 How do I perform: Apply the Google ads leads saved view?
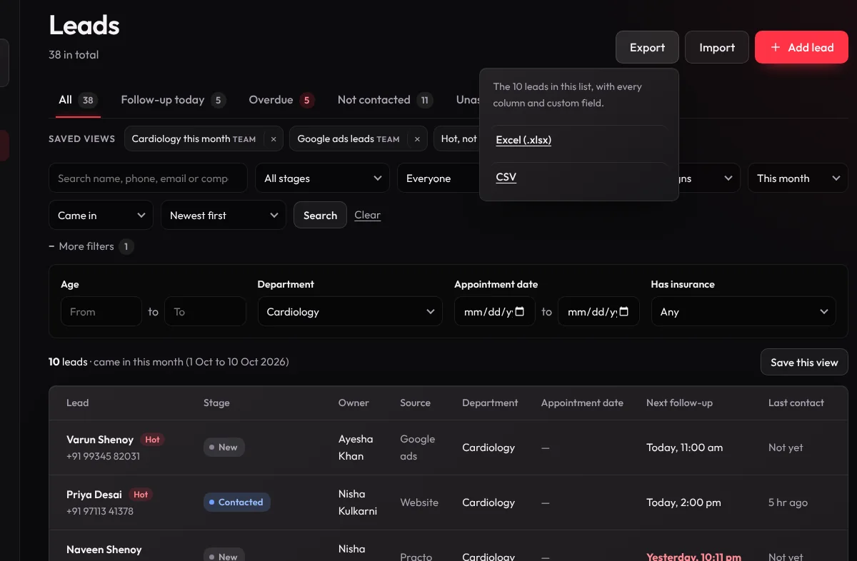[x=349, y=139]
